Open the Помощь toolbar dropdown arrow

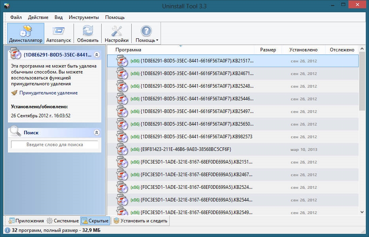tap(157, 40)
